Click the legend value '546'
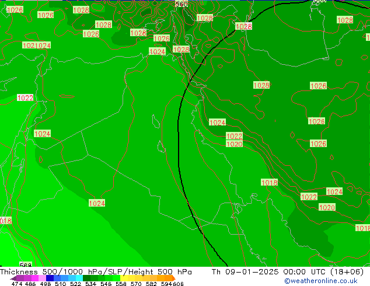The height and width of the screenshot is (286, 370). [106, 284]
